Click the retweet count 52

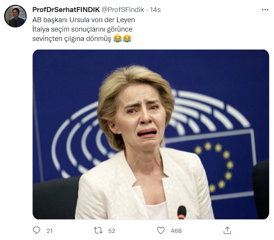[111, 231]
